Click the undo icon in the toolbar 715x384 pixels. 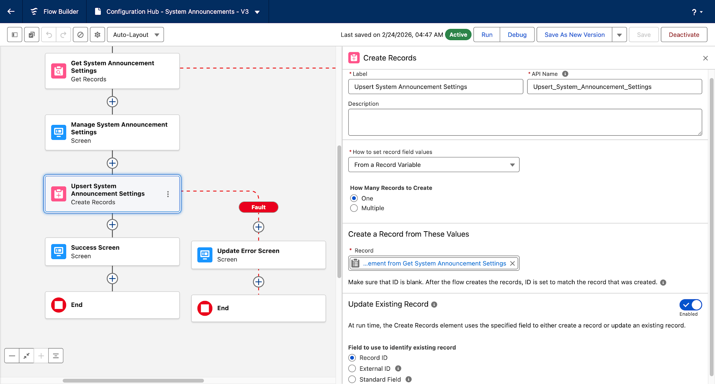click(49, 35)
